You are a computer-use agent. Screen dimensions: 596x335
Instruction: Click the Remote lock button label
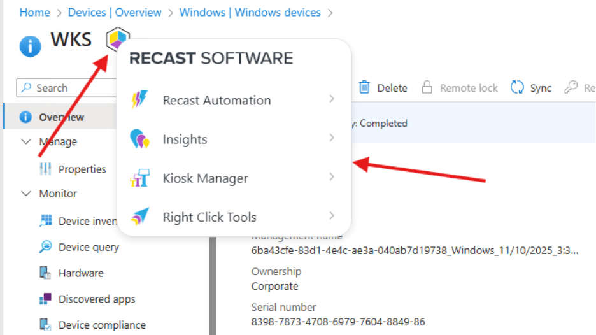point(469,88)
